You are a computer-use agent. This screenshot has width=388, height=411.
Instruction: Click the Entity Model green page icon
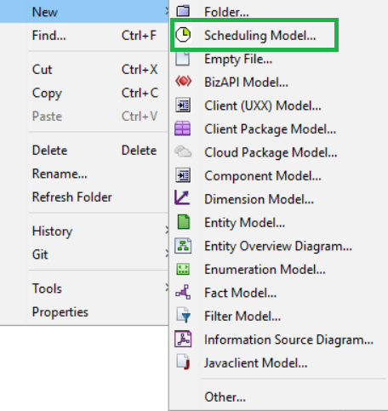(x=183, y=222)
